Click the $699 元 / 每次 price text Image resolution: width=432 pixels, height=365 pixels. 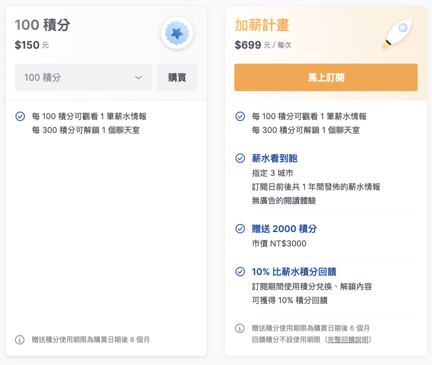tap(263, 45)
